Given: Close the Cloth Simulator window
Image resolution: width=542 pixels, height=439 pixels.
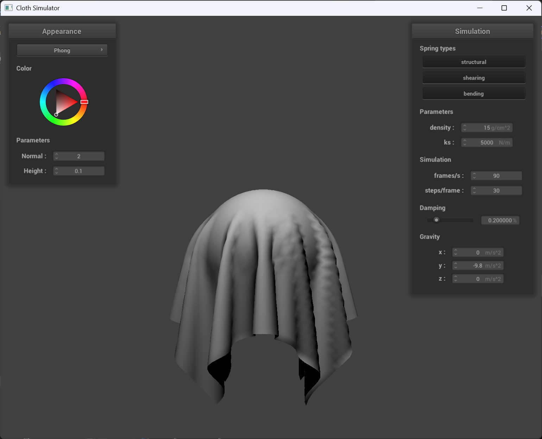Looking at the screenshot, I should (x=529, y=8).
